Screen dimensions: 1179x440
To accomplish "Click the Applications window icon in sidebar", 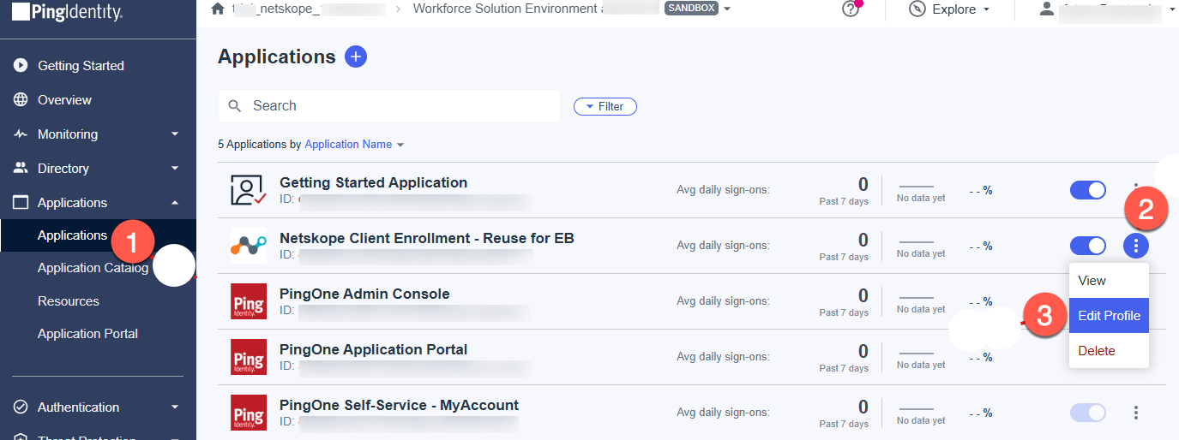I will (x=21, y=203).
